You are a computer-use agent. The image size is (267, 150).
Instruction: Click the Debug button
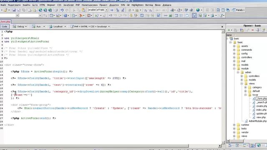pos(19,27)
